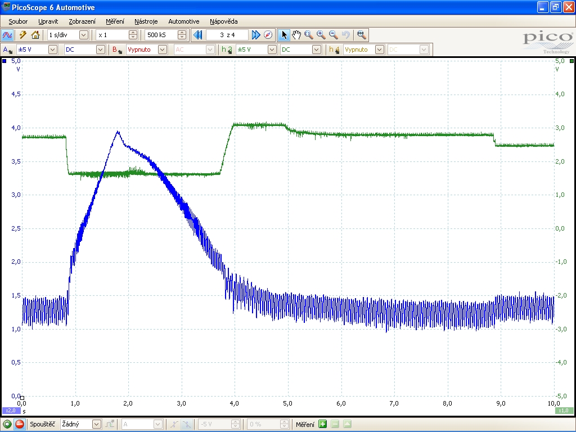
Task: Start capture with green go button
Action: 7,424
